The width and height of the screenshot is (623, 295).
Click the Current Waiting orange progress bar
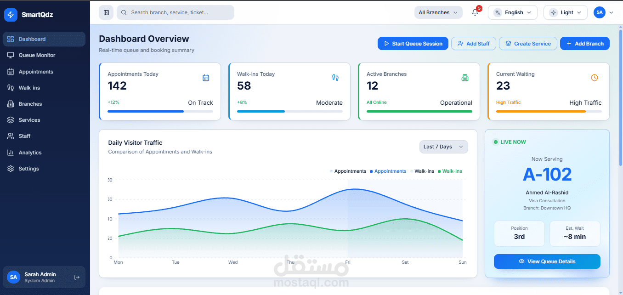549,111
